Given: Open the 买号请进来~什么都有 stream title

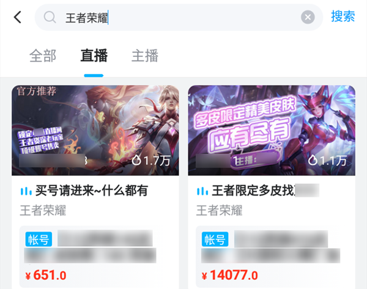Looking at the screenshot, I should (92, 191).
